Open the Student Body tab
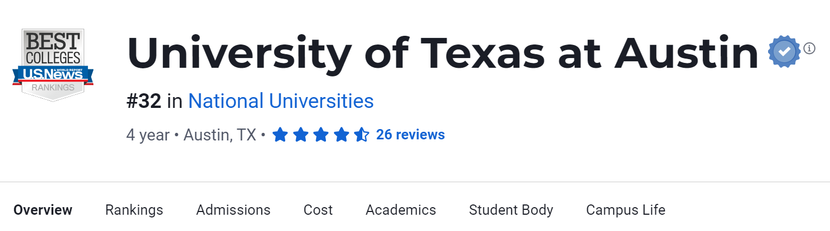The height and width of the screenshot is (231, 830). pyautogui.click(x=511, y=210)
